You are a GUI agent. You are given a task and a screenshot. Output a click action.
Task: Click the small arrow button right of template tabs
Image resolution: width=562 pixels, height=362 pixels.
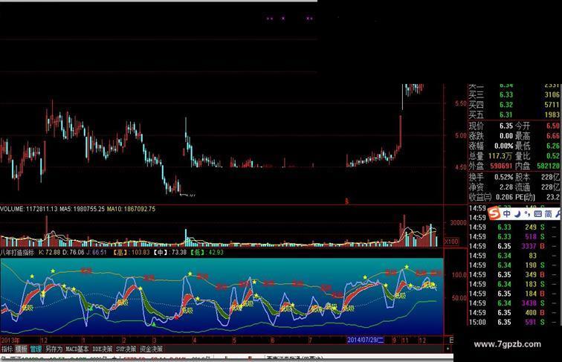pyautogui.click(x=448, y=349)
